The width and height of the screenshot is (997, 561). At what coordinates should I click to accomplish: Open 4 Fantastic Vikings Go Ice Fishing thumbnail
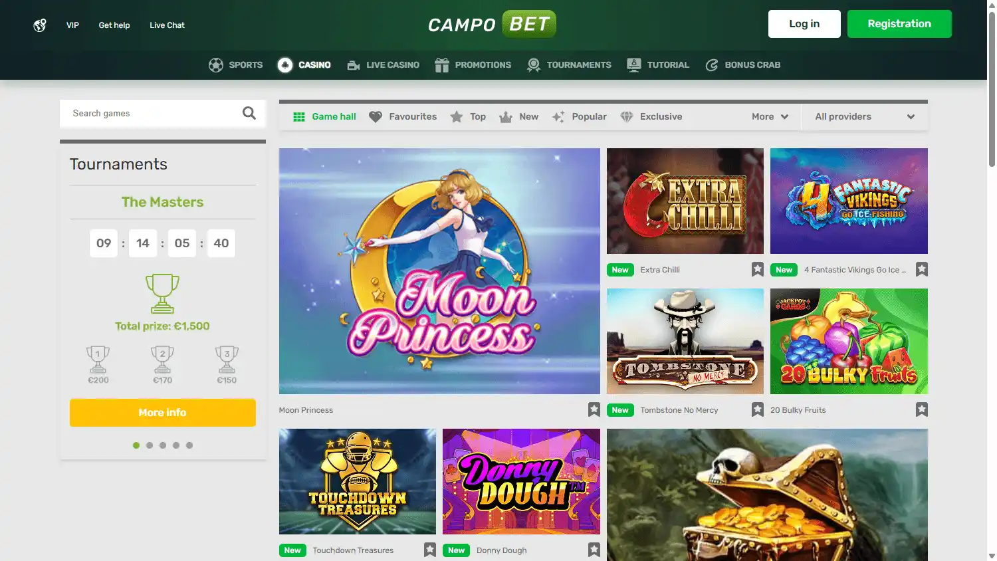849,201
